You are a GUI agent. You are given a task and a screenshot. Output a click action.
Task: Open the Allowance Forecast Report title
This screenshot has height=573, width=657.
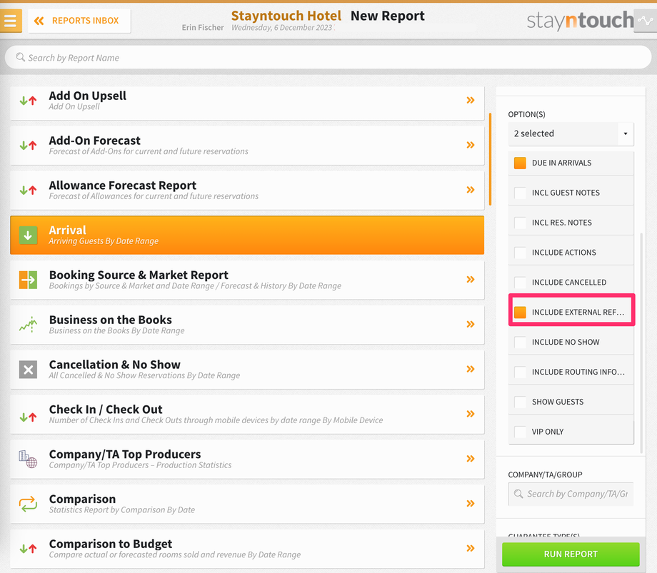point(123,185)
